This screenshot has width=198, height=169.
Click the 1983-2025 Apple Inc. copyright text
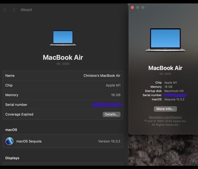(165, 121)
